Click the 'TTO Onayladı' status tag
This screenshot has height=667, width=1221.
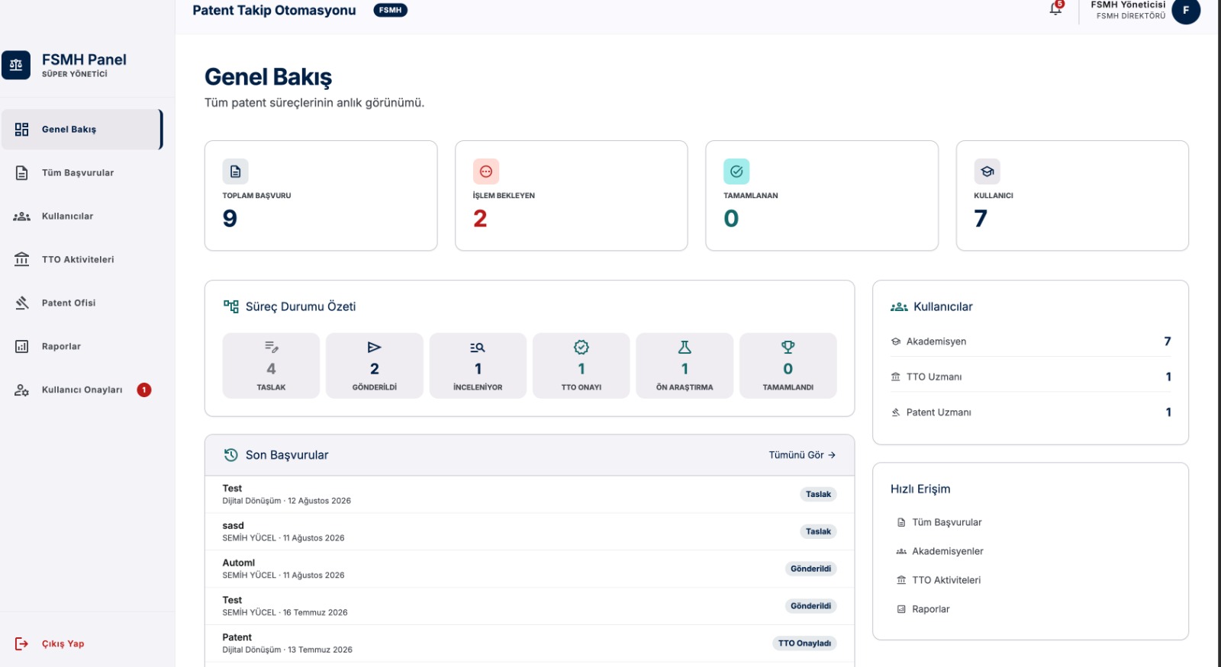point(804,643)
